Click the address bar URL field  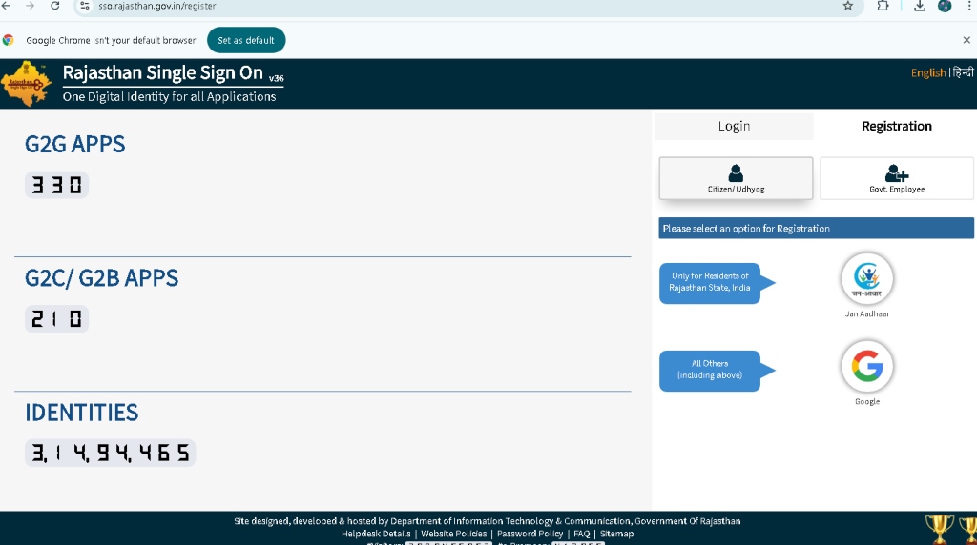[x=468, y=7]
